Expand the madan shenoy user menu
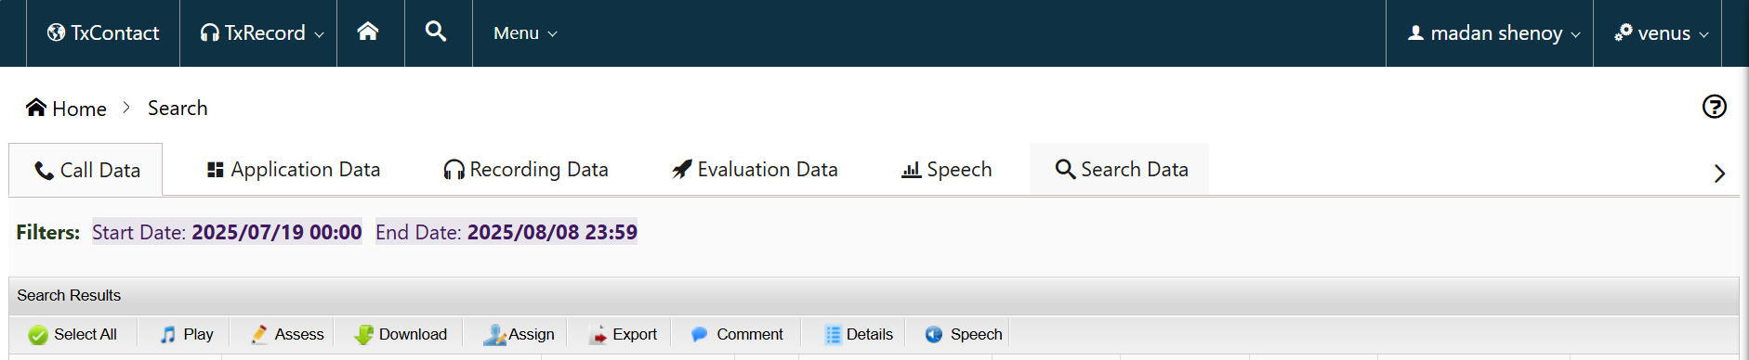Viewport: 1749px width, 360px height. [x=1493, y=32]
